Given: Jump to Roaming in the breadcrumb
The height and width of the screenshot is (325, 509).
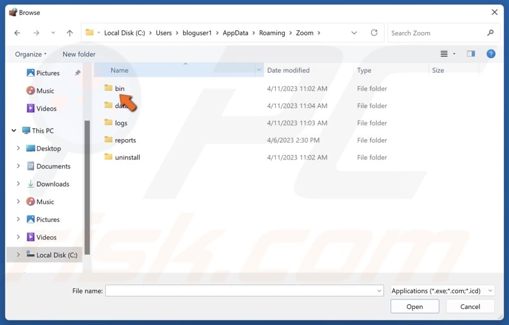Looking at the screenshot, I should [272, 33].
